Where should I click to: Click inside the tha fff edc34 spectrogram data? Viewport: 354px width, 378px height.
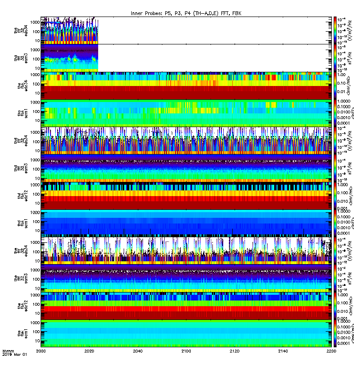point(69,31)
